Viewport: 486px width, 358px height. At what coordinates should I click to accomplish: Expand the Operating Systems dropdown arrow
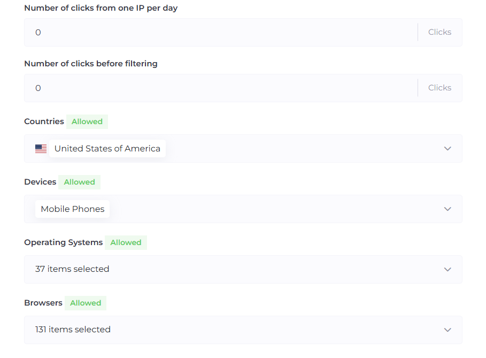coord(448,270)
